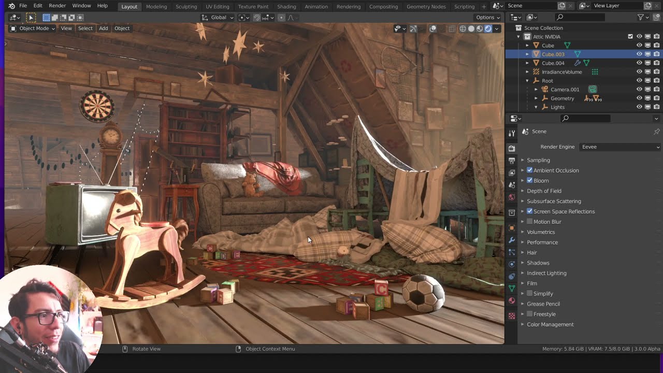Uncheck the Bloom checkbox
Viewport: 663px width, 373px height.
click(530, 180)
